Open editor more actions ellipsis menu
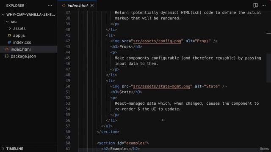Screen dimensions: 271x152 263,5
